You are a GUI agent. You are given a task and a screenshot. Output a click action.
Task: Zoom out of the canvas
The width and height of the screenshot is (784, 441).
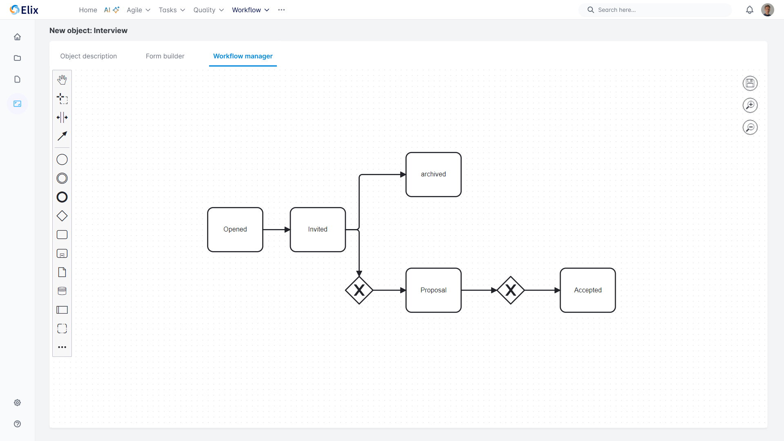pos(751,127)
